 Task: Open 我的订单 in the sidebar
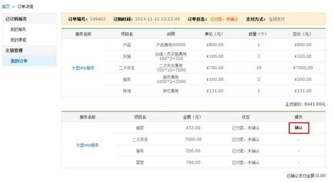[19, 61]
